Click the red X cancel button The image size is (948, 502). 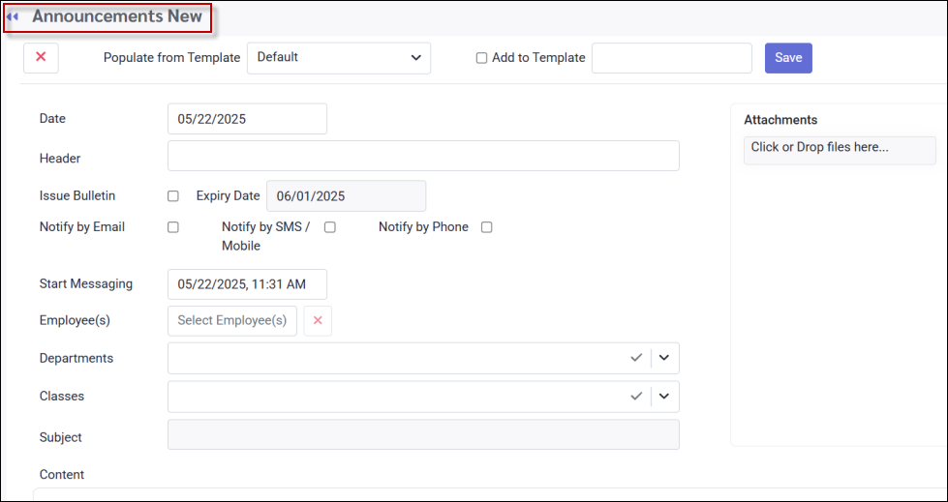tap(41, 58)
